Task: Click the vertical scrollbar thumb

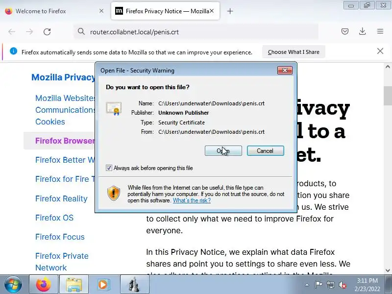Action: pyautogui.click(x=388, y=96)
